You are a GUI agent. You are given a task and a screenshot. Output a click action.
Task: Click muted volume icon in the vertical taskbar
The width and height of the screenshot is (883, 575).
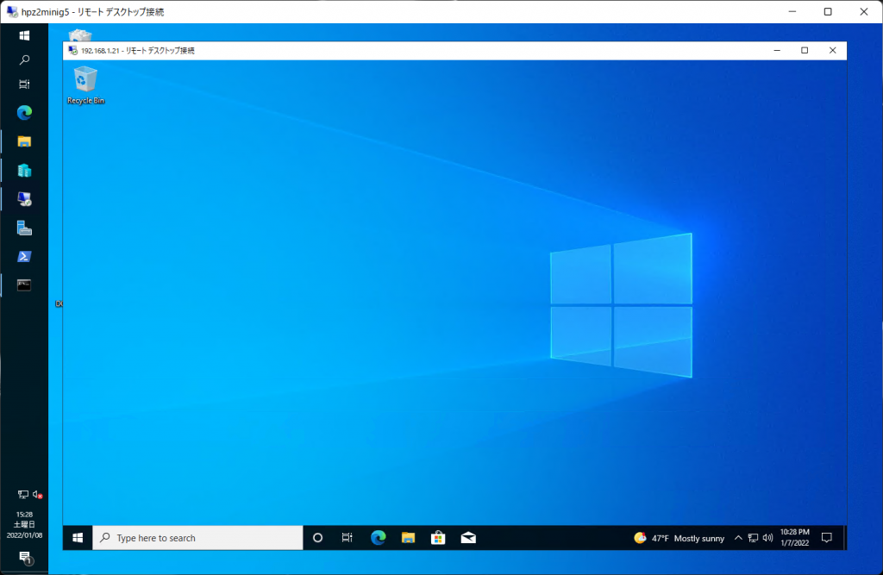[37, 495]
